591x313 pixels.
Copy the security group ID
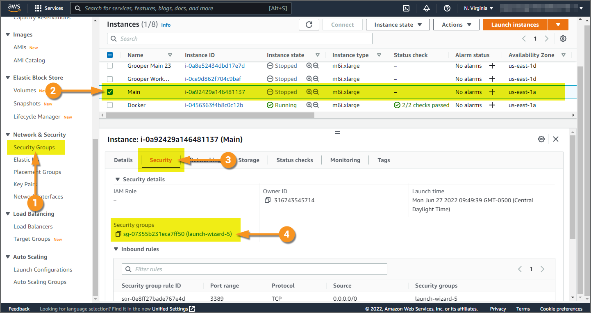[x=118, y=234]
